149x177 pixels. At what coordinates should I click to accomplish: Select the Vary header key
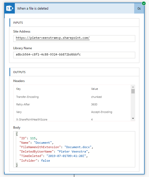click(19, 112)
